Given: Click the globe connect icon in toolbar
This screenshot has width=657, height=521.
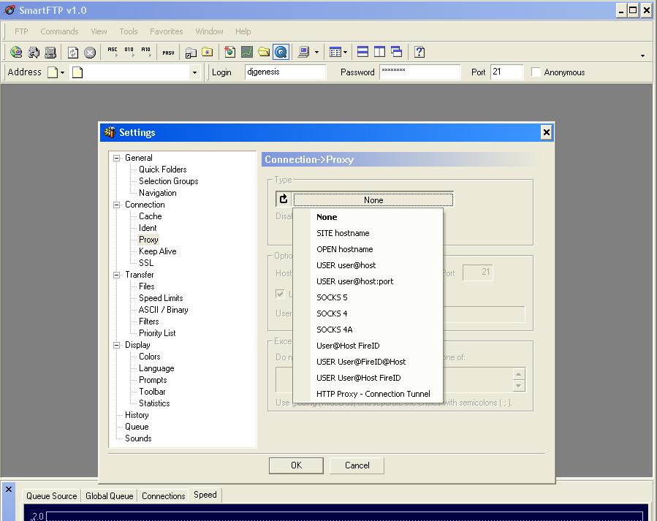Looking at the screenshot, I should click(16, 52).
